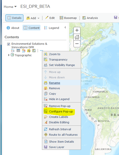The image size is (119, 155).
Task: Zoom in on the map with the plus button
Action: [x=77, y=30]
